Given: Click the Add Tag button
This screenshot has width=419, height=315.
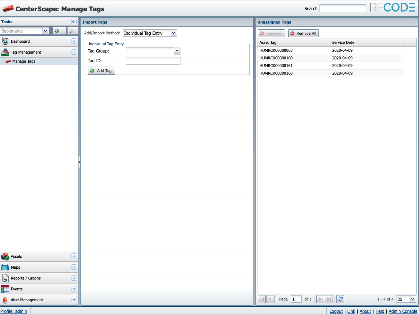Looking at the screenshot, I should (x=102, y=71).
